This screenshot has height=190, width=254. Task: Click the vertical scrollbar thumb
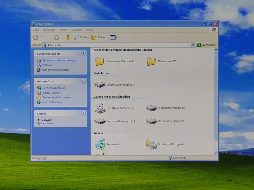(216, 97)
